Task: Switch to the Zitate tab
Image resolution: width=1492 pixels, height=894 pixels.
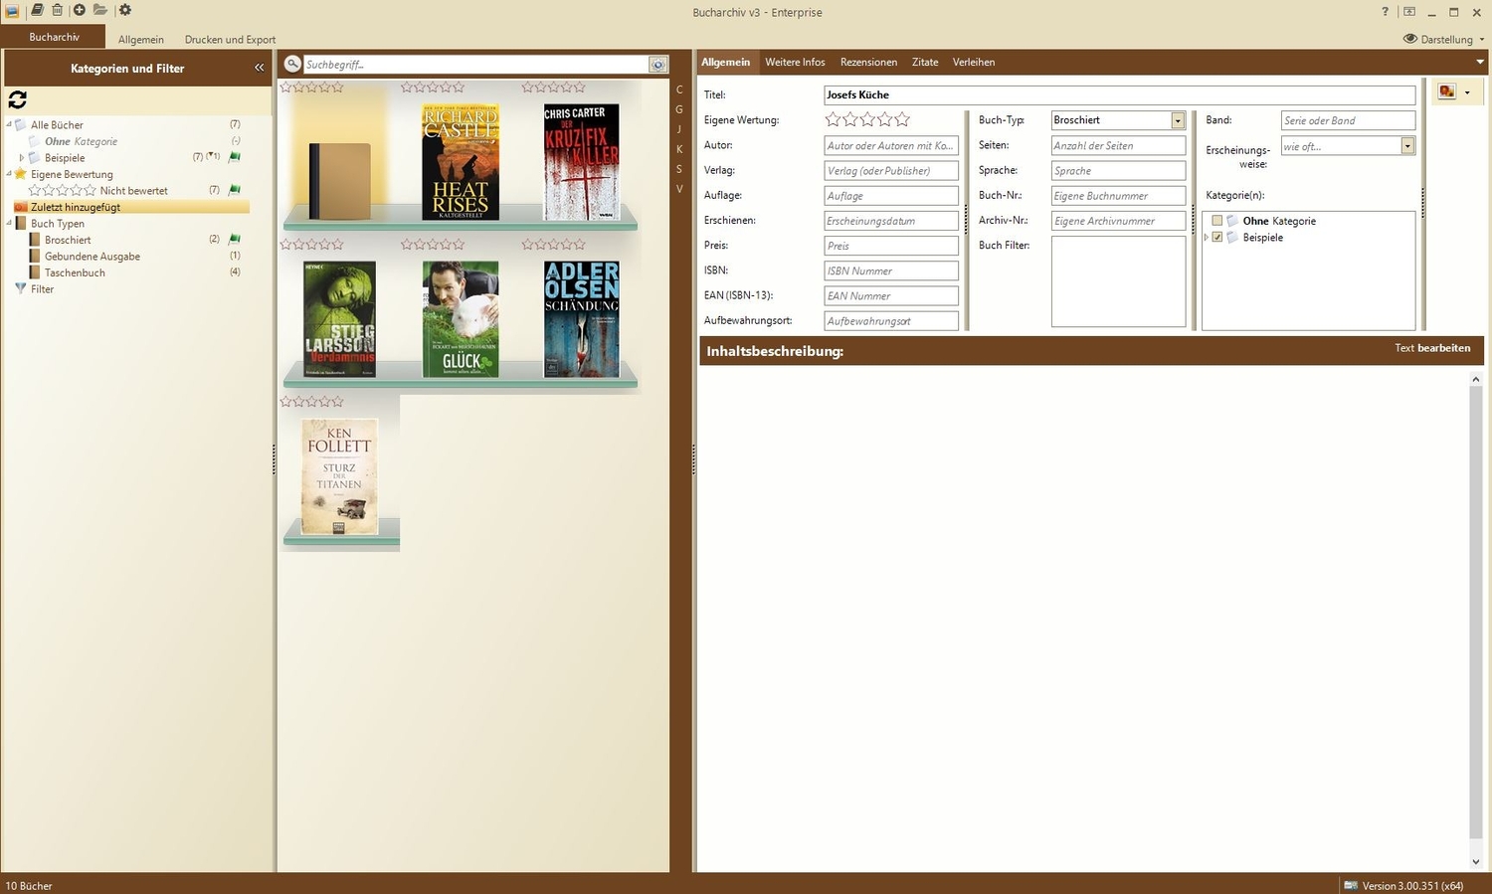Action: (x=925, y=62)
